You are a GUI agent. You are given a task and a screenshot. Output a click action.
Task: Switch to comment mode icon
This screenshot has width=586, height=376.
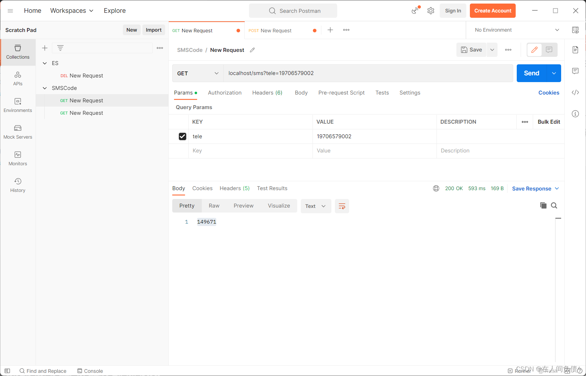(549, 50)
